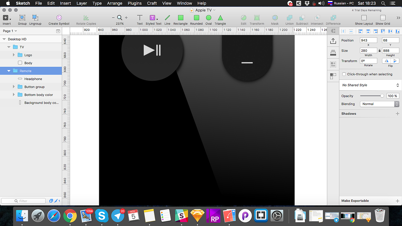Screen dimensions: 402x226
Task: Open the Arrange menu
Action: (x=114, y=3)
